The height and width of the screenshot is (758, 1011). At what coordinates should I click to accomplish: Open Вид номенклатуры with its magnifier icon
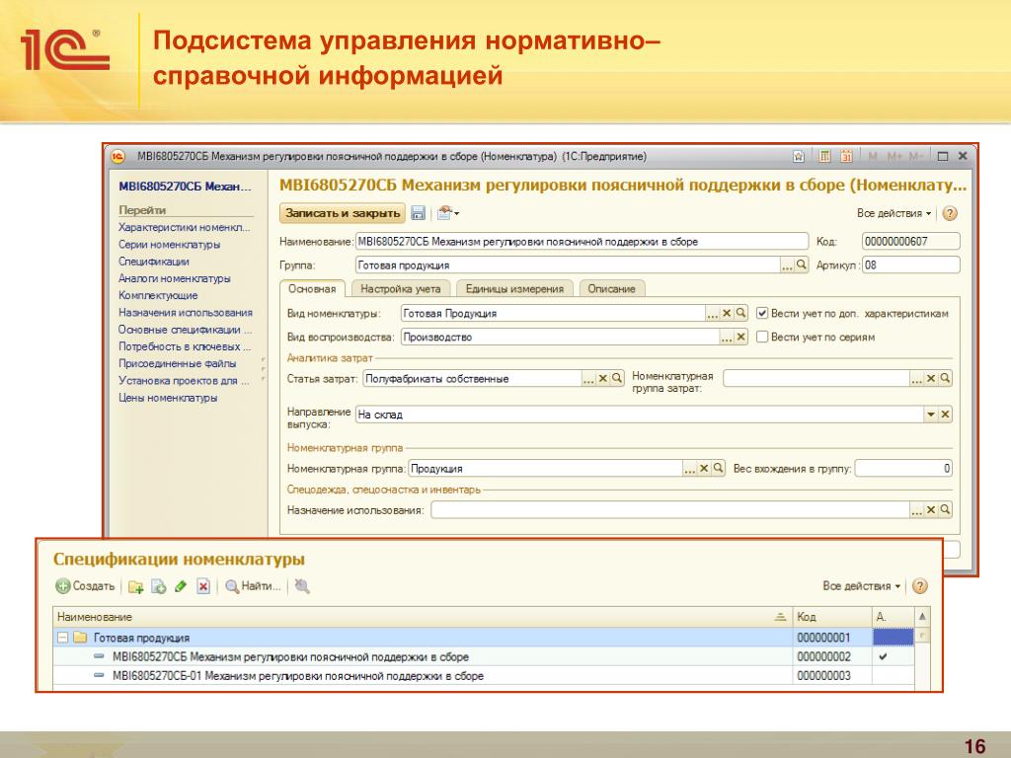[x=740, y=313]
